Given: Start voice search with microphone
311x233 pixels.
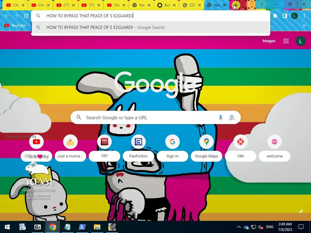Looking at the screenshot, I should (x=220, y=117).
